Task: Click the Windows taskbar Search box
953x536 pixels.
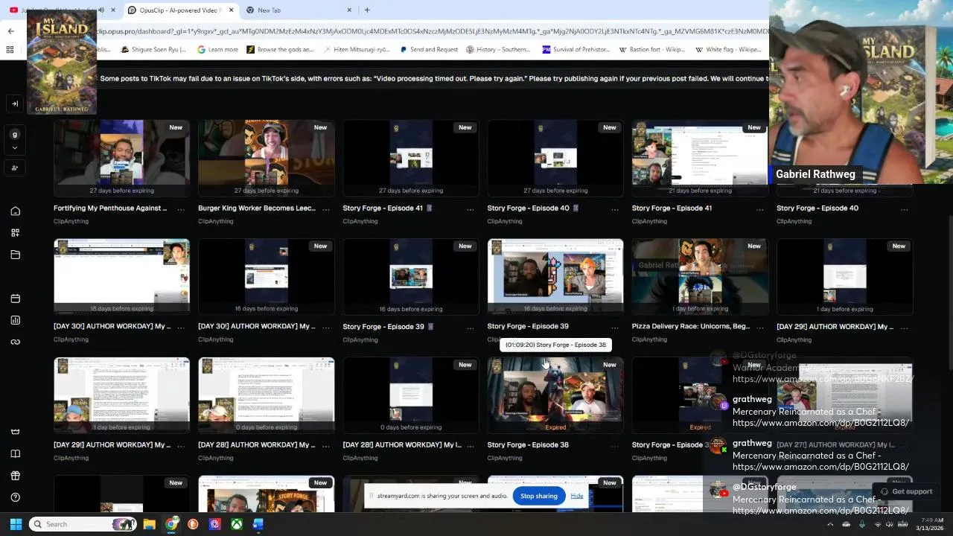Action: click(x=83, y=524)
